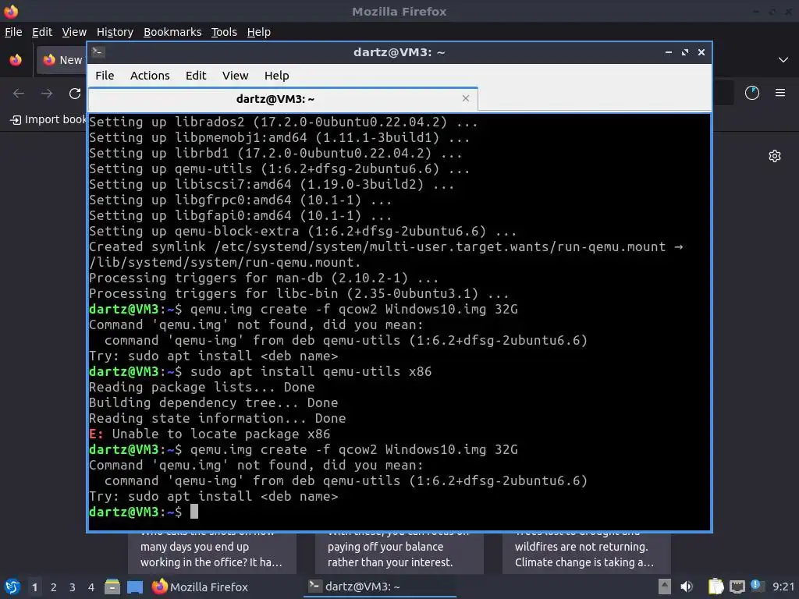Screen dimensions: 799x599
Task: Click the show desktop icon on taskbar
Action: pos(135,587)
